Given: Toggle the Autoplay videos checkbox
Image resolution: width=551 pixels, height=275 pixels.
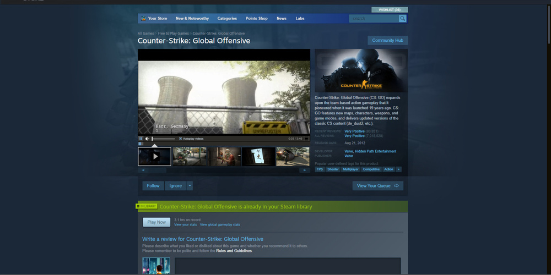Looking at the screenshot, I should tap(181, 139).
